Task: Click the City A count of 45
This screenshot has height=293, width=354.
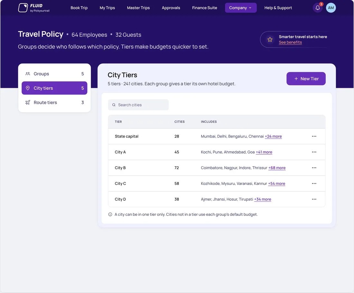Action: coord(177,152)
